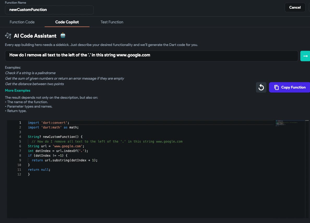310x223 pixels.
Task: Cancel the custom function editor
Action: click(x=295, y=7)
